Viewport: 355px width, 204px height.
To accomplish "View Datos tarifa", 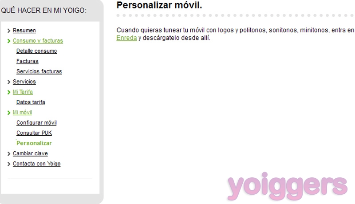I will pyautogui.click(x=31, y=102).
